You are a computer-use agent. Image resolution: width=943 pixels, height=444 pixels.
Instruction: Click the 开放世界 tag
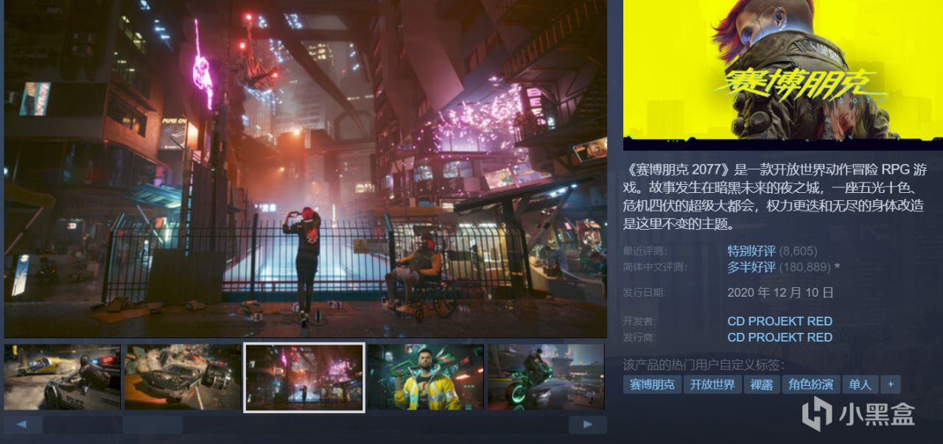point(712,384)
